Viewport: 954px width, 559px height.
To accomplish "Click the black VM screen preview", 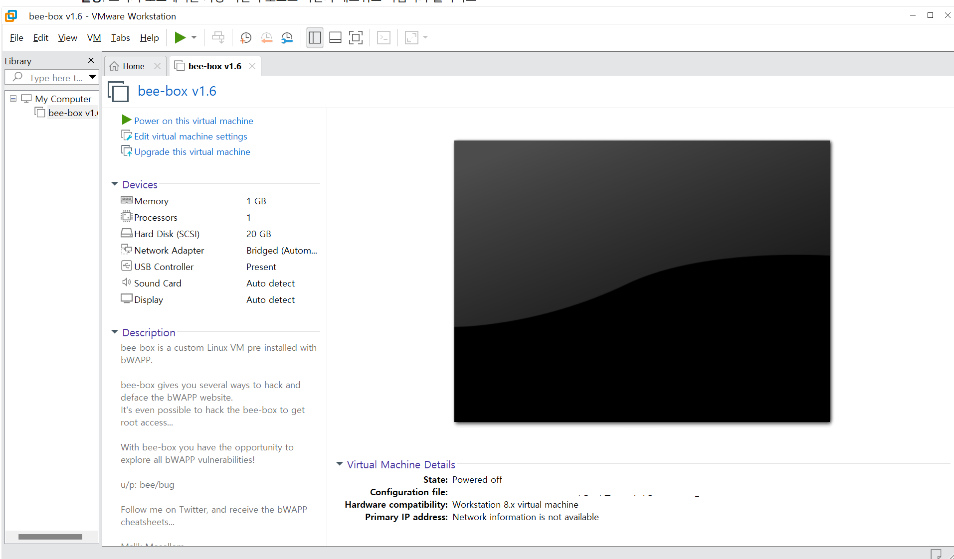I will [642, 281].
